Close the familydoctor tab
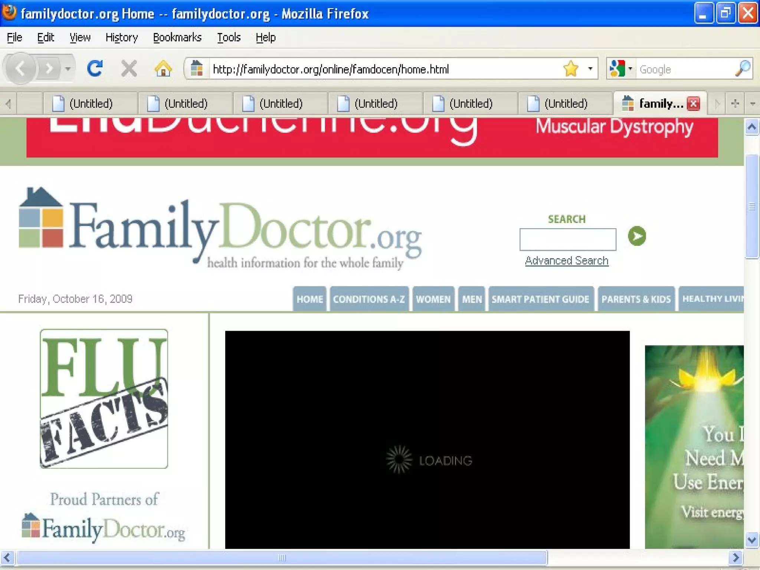 point(693,104)
